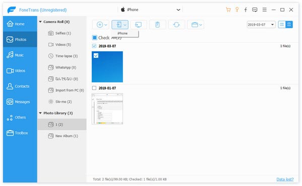Screen dimensions: 302x186
Task: Open the iPhone device selector dropdown
Action: (x=150, y=10)
